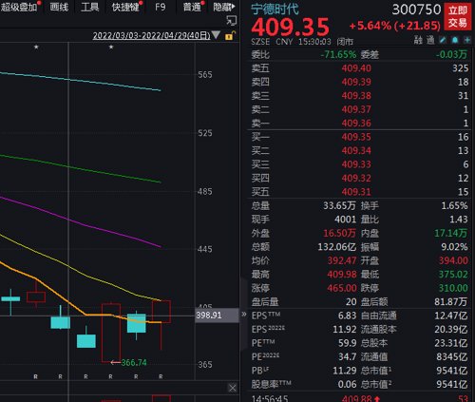Click the pencil note icon

coord(443,40)
